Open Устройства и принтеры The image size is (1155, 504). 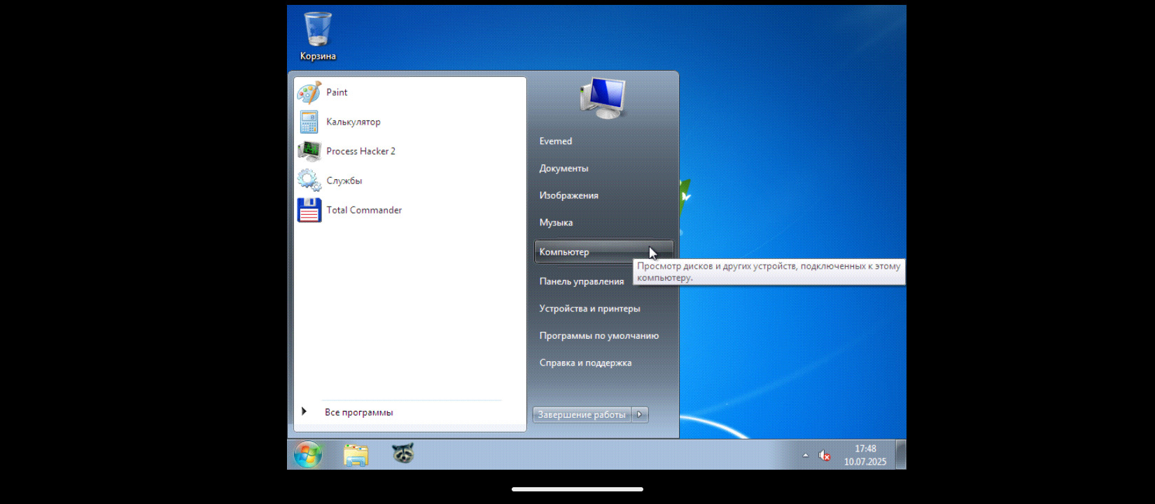tap(589, 309)
